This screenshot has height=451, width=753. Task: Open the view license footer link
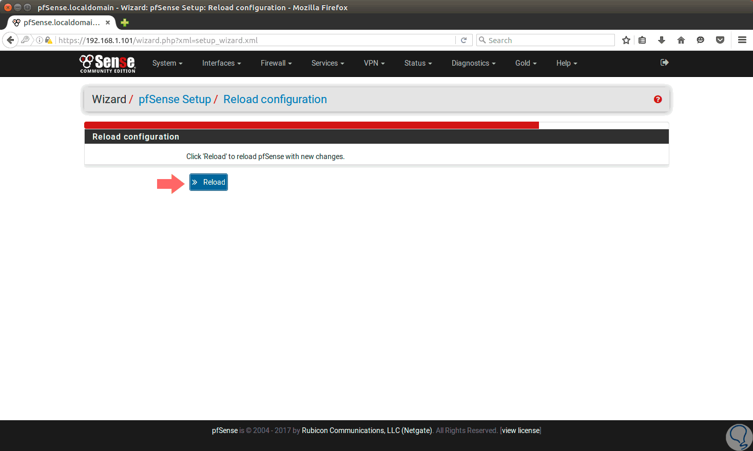coord(521,430)
